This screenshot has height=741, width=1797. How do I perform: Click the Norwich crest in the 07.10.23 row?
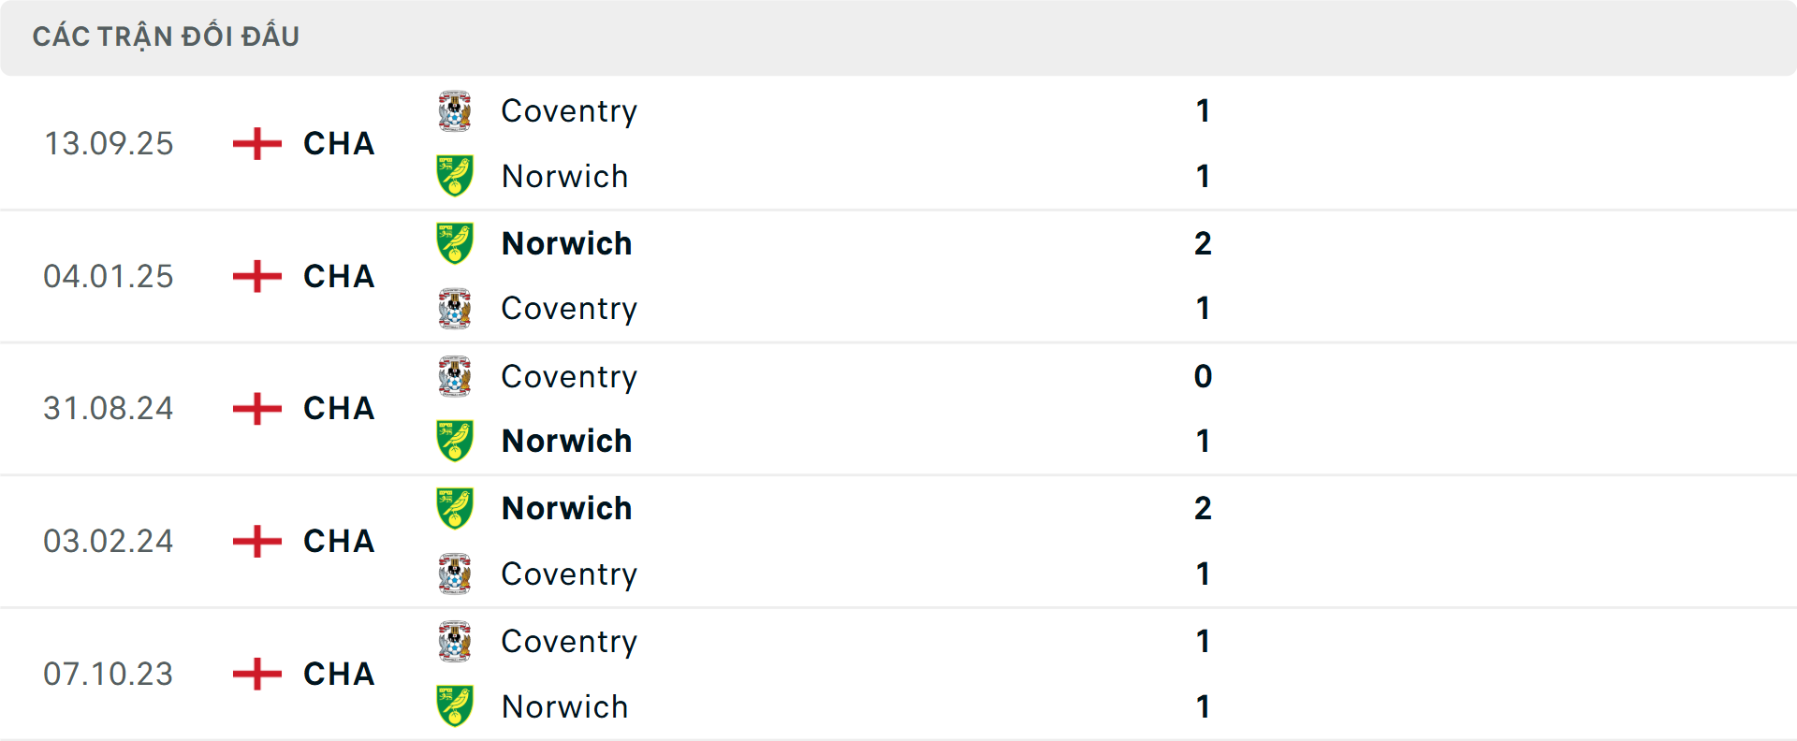455,706
